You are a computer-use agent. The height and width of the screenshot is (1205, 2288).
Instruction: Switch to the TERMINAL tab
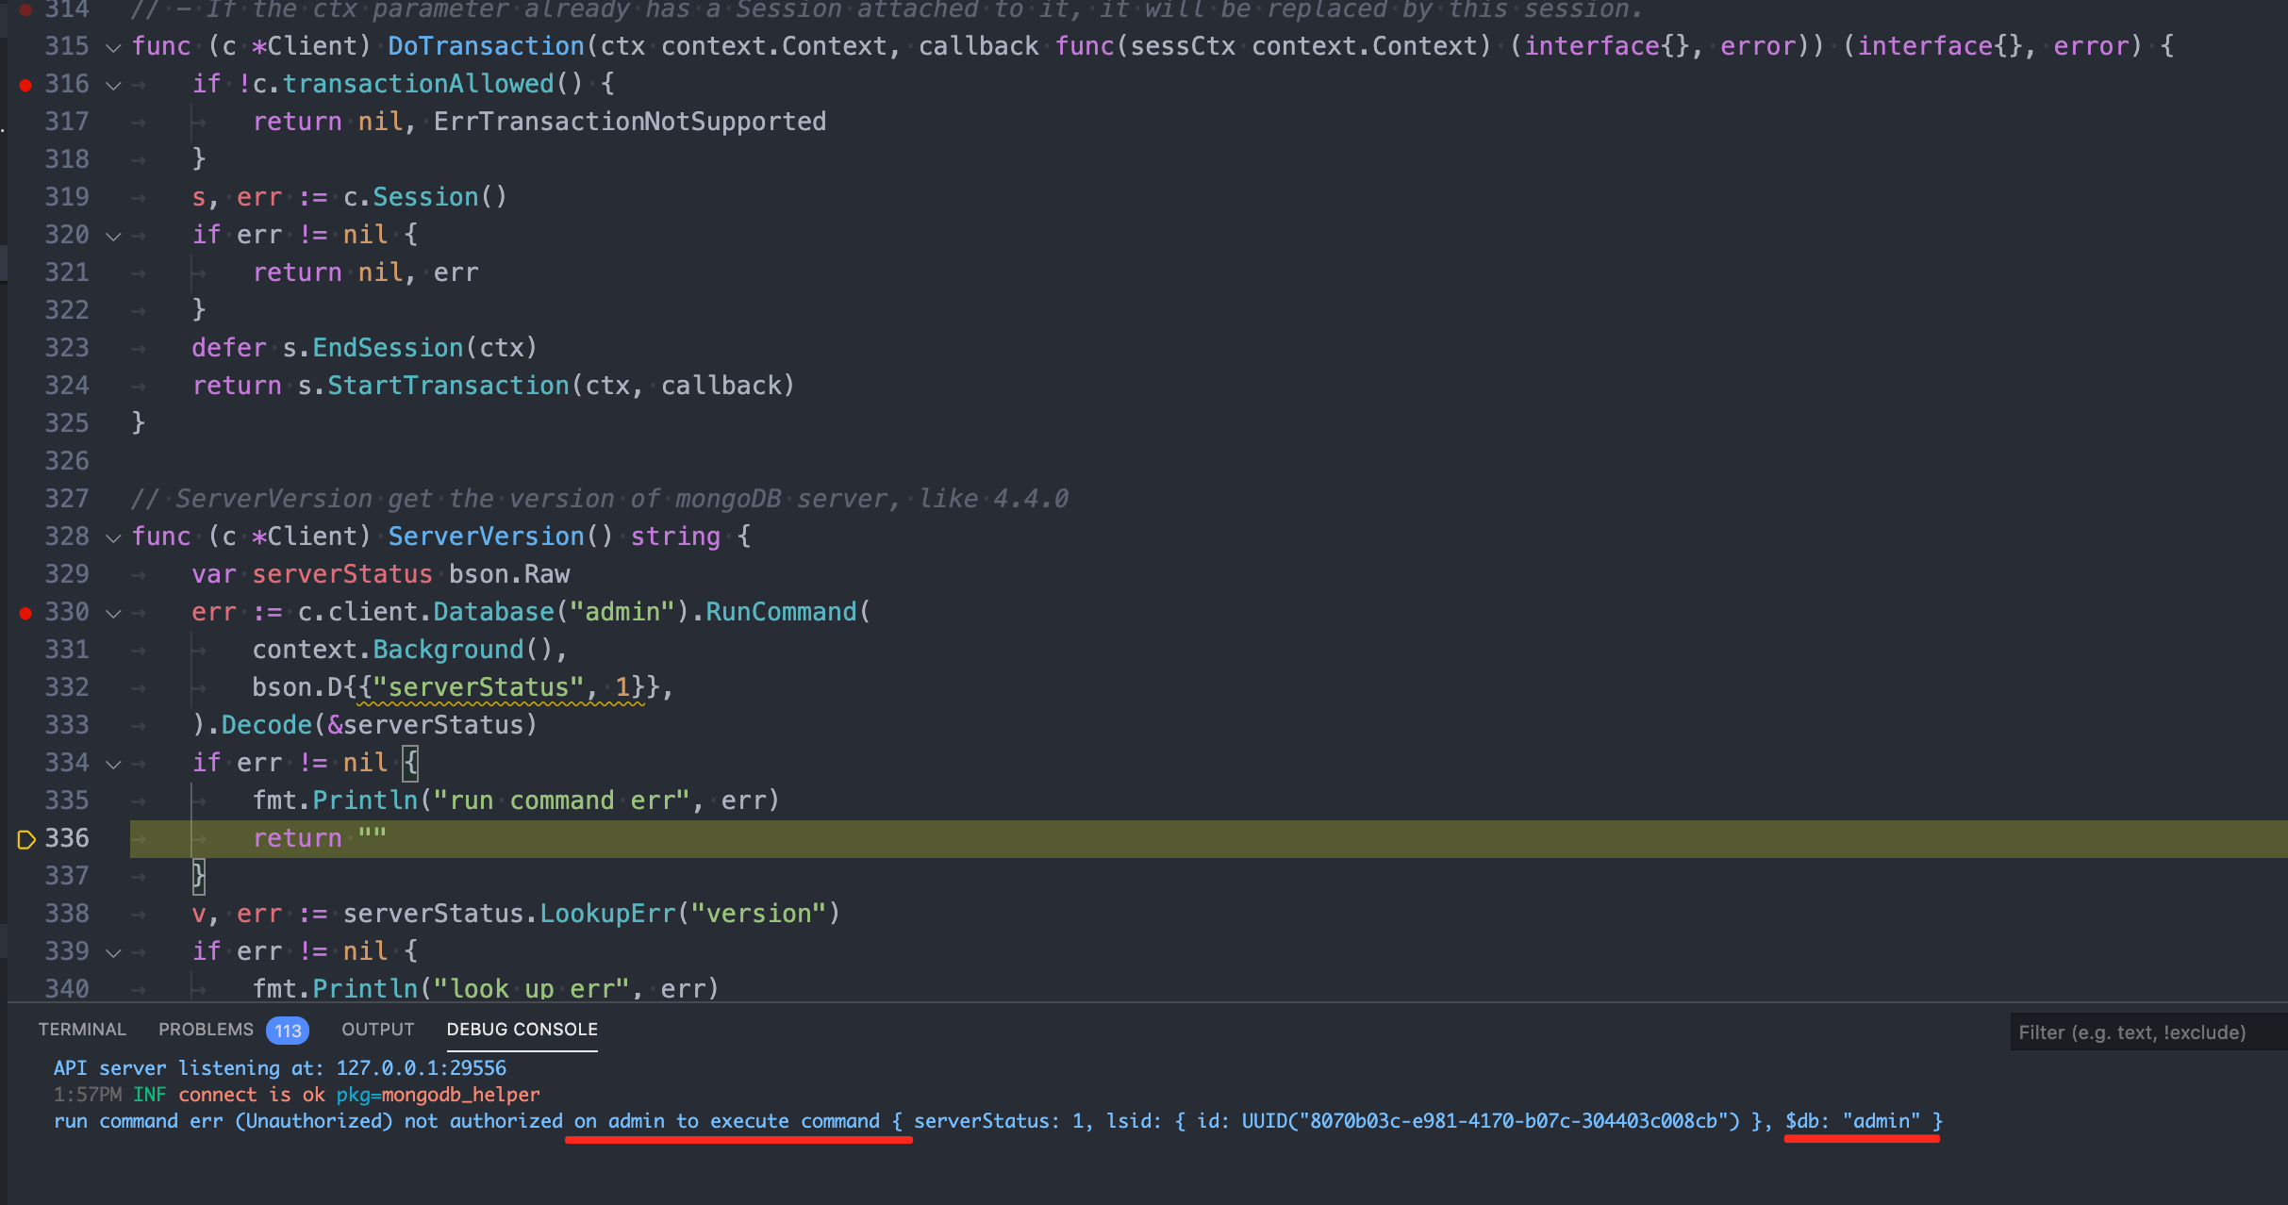point(82,1030)
